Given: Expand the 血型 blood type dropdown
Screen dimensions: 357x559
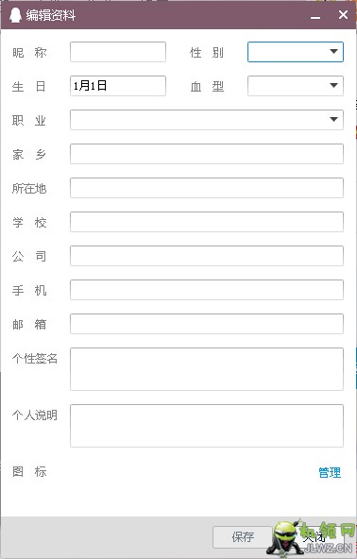Looking at the screenshot, I should [296, 86].
